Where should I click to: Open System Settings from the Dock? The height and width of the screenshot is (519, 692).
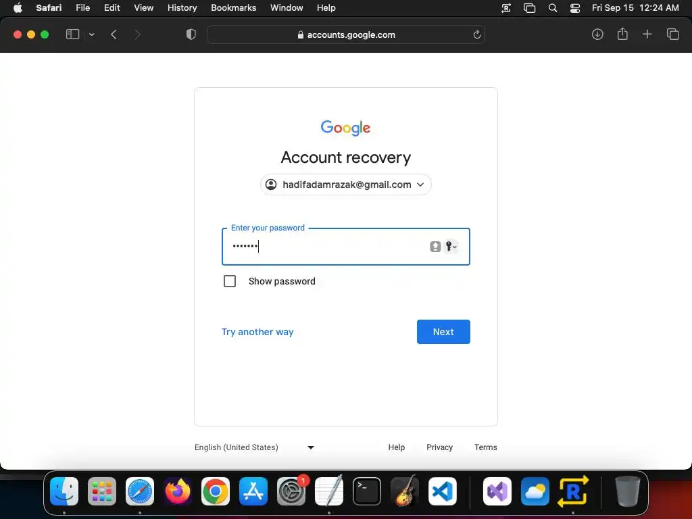291,491
